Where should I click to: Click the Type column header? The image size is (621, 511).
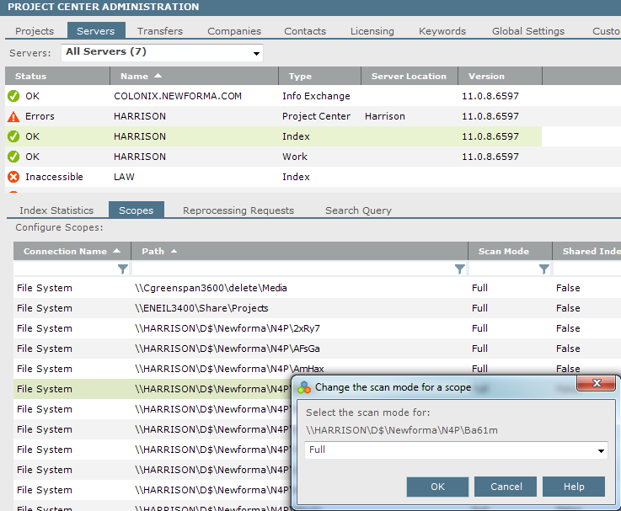coord(319,76)
